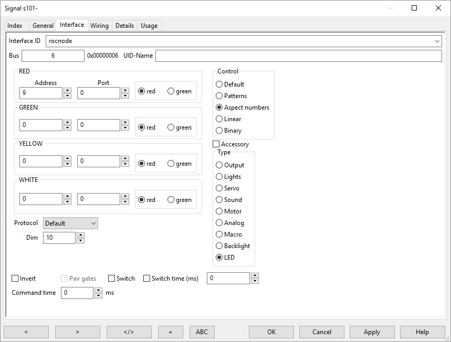Raise the Command time with up arrow
451x342 pixels.
point(98,290)
